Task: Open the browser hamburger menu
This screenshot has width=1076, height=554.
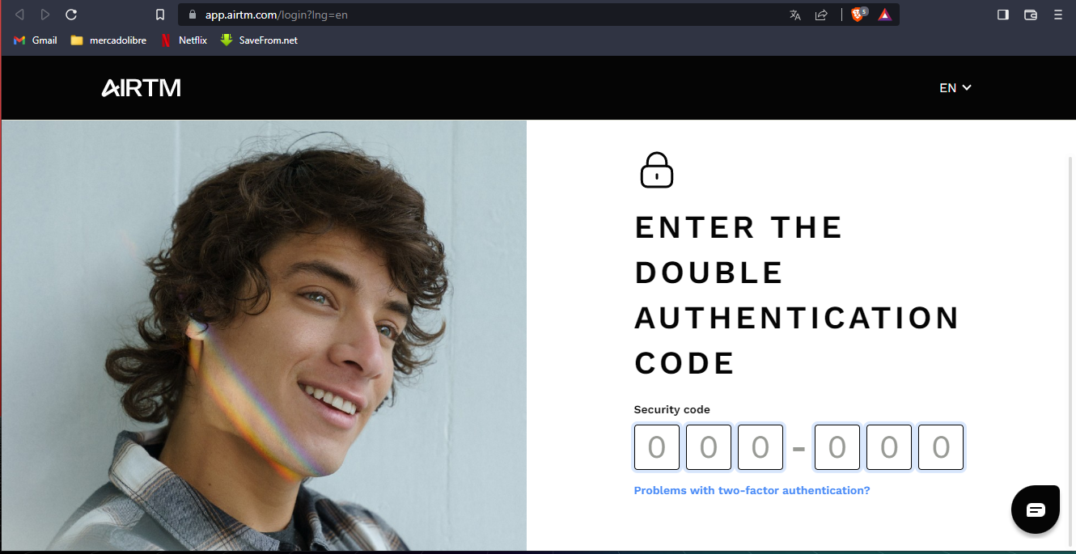Action: pos(1058,15)
